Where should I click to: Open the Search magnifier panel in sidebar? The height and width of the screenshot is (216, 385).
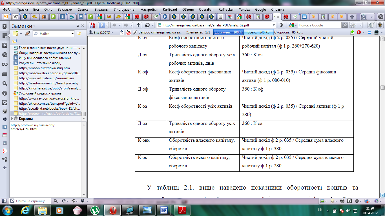pyautogui.click(x=5, y=84)
